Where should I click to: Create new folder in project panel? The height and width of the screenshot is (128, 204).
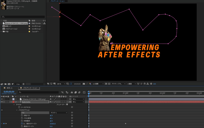(x=5, y=84)
